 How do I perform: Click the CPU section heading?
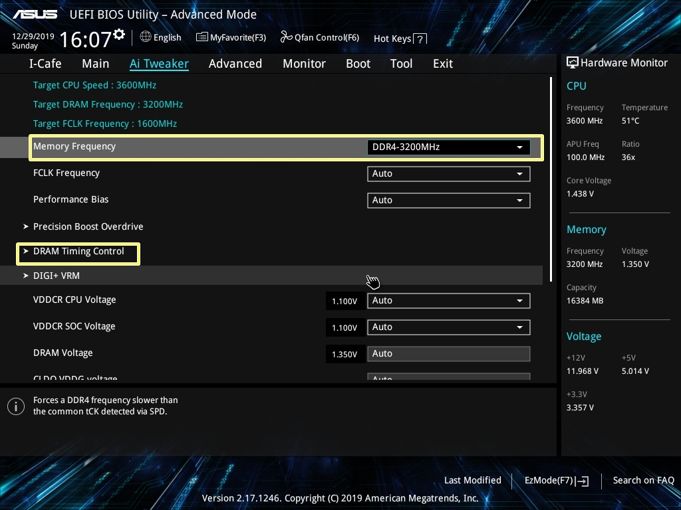(x=577, y=86)
